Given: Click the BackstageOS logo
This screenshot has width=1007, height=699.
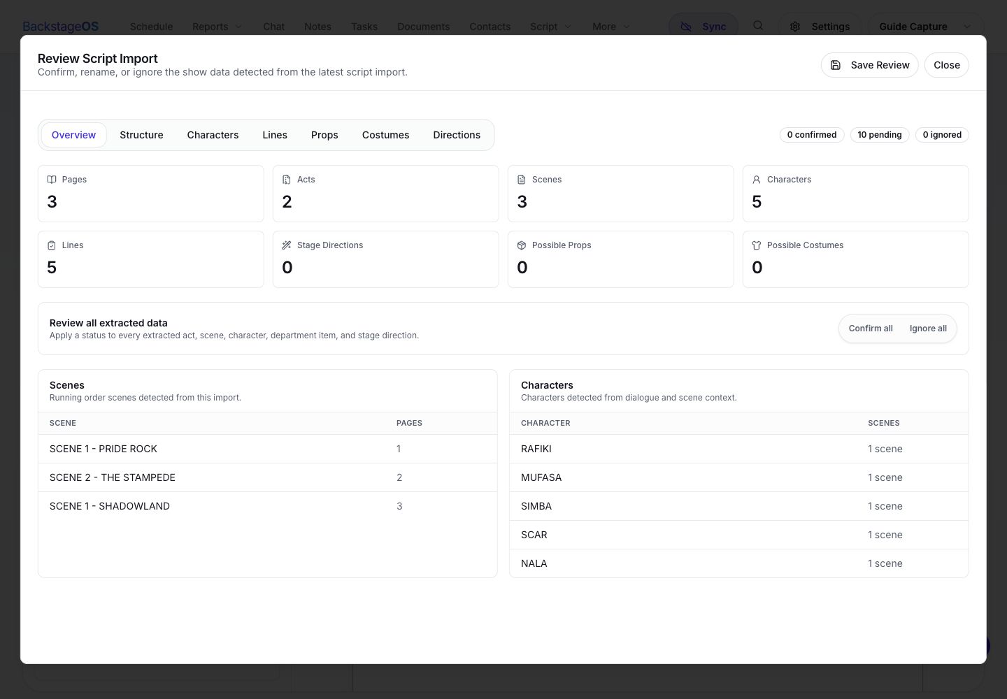Looking at the screenshot, I should pos(61,27).
